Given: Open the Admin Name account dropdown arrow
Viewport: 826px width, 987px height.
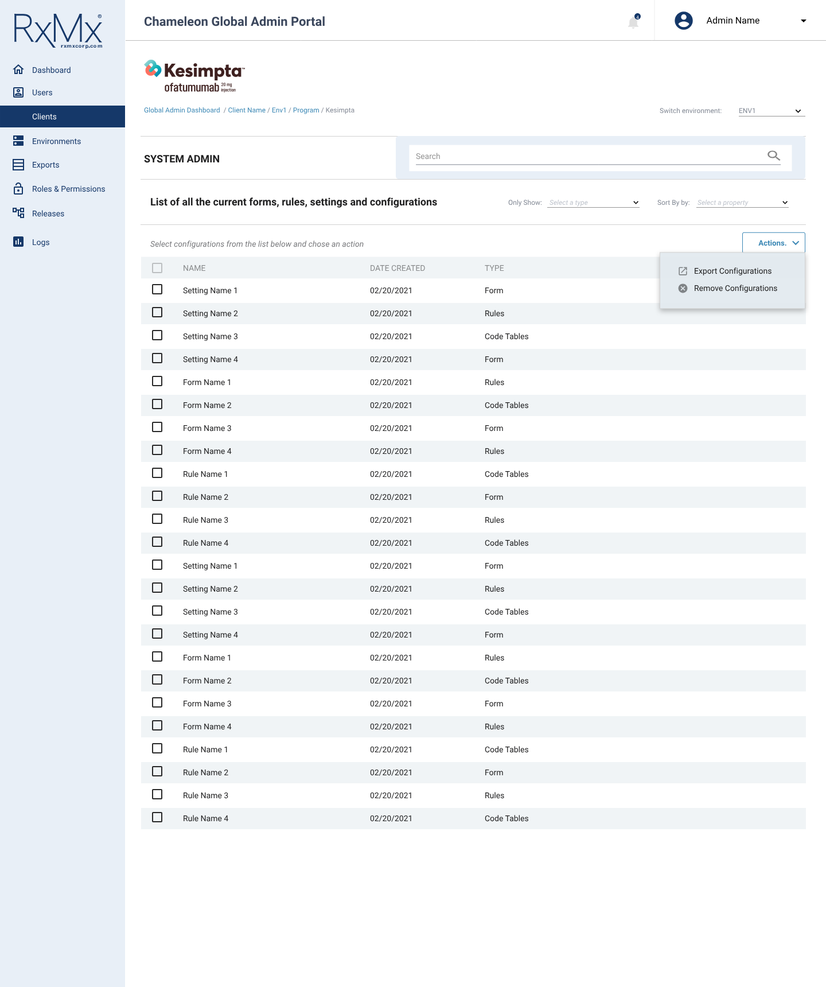Looking at the screenshot, I should [x=804, y=21].
